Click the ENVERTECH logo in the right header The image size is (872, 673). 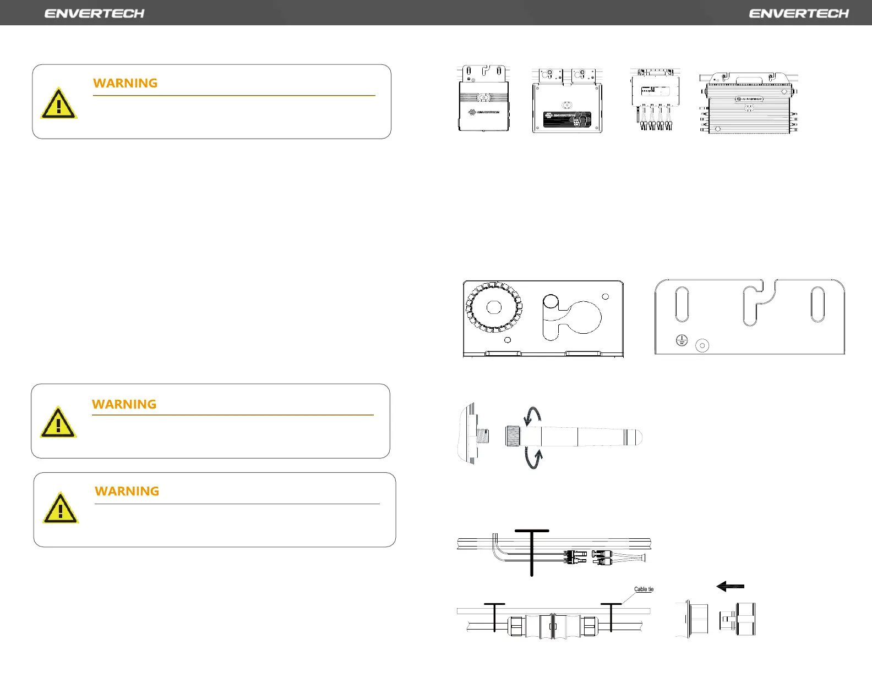coord(799,13)
